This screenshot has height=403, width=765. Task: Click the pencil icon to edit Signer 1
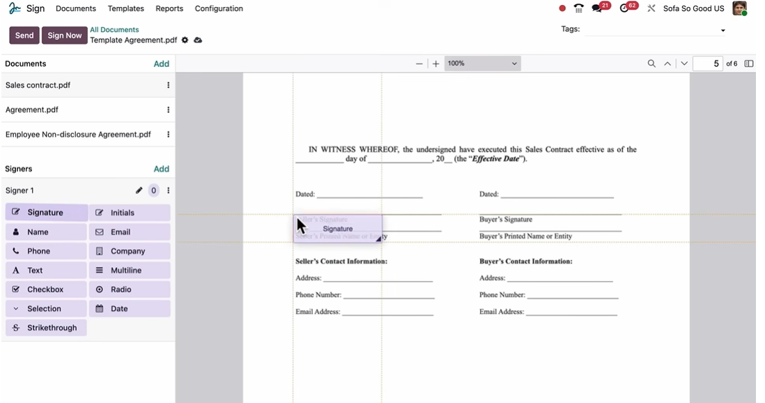139,190
